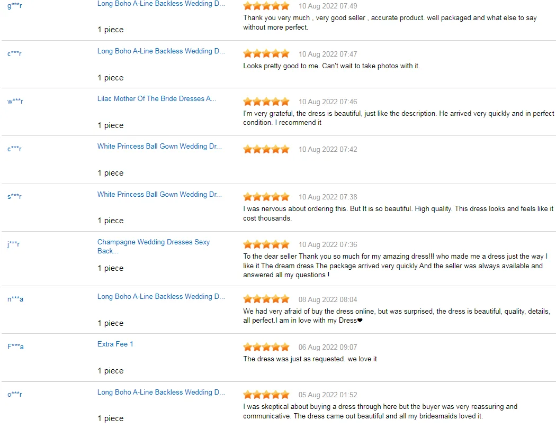This screenshot has height=429, width=556.
Task: Click the stars on the 05 Aug 2022 review
Action: tap(266, 395)
